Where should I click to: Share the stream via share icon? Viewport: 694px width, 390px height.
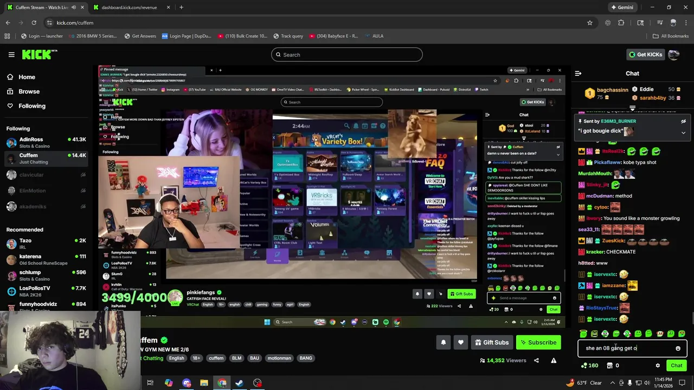coord(536,360)
